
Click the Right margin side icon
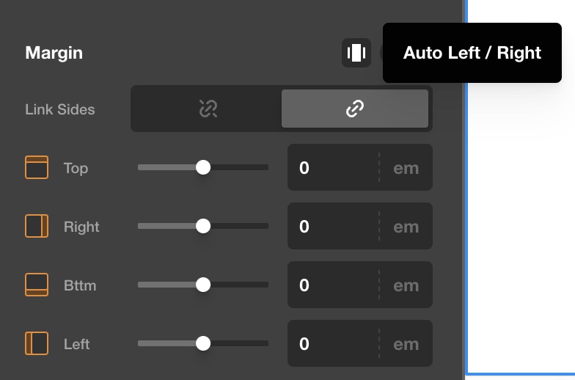[37, 227]
